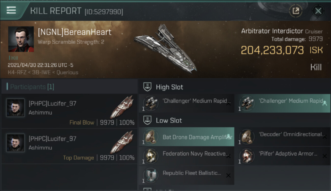Select Republic Fleet Ballistic module
This screenshot has height=191, width=331.
[x=186, y=175]
